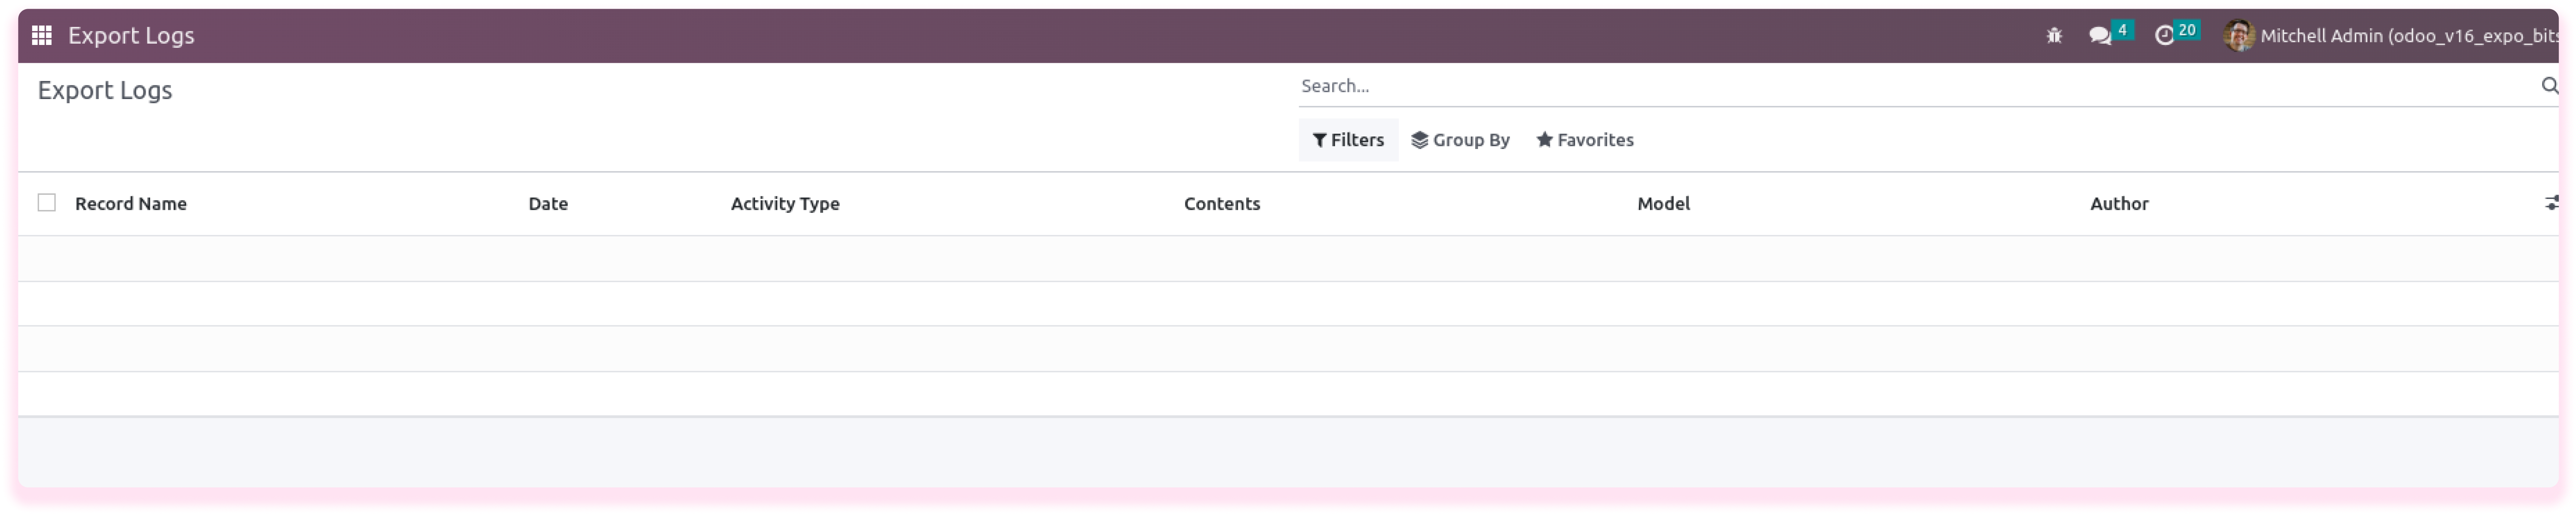Screen dimensions: 2576x514
Task: Open the conversations chat icon
Action: coord(2100,36)
